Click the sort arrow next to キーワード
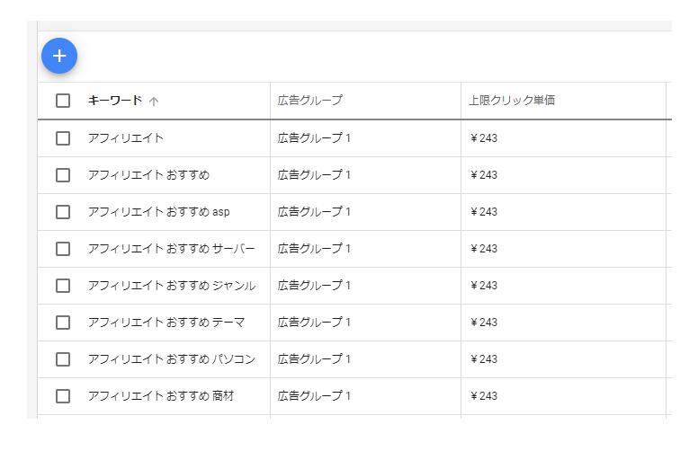Screen dimensions: 698x451 coord(154,102)
